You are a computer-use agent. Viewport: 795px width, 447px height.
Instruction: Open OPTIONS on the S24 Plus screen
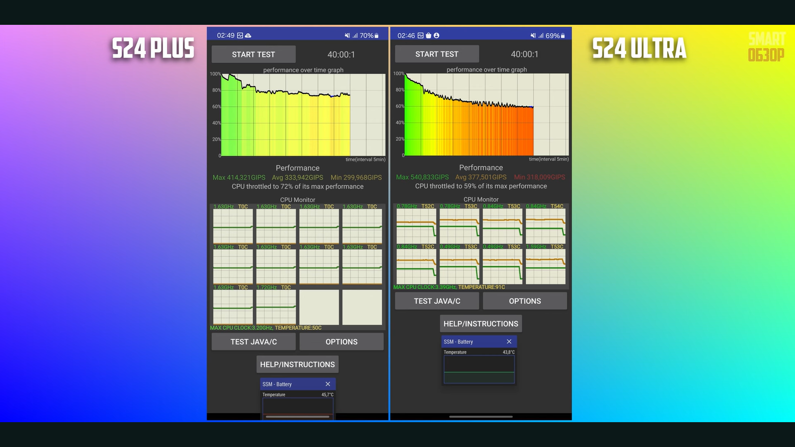pyautogui.click(x=341, y=342)
